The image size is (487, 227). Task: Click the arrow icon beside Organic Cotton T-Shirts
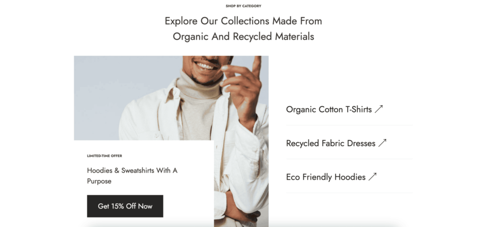pos(379,109)
